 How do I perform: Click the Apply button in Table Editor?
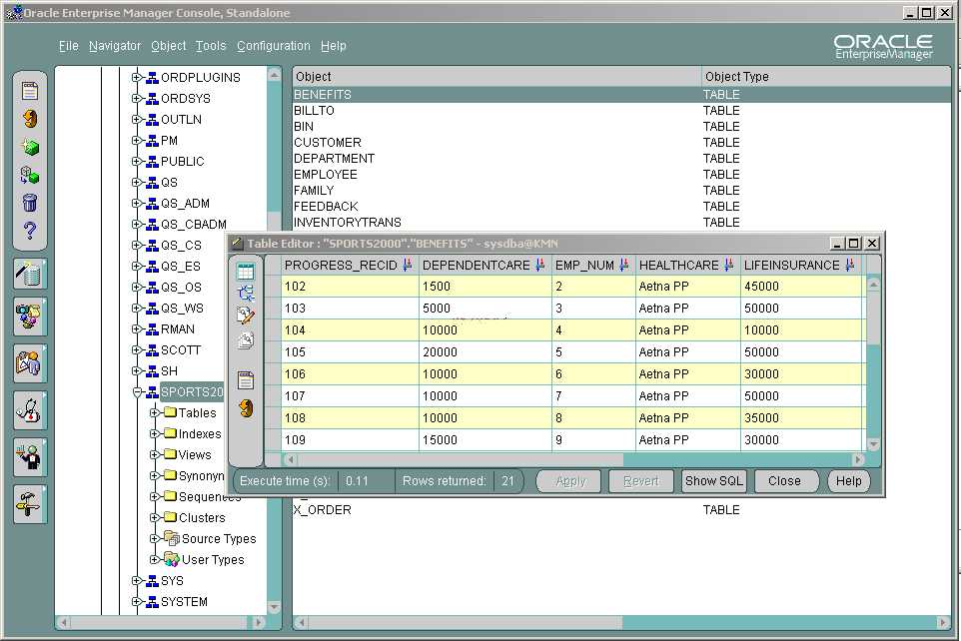[x=570, y=481]
